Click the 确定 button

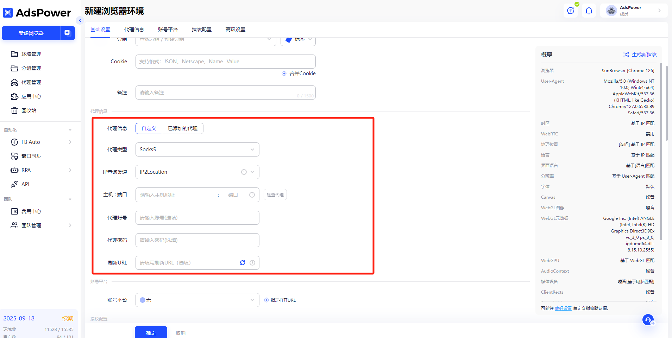(x=151, y=333)
